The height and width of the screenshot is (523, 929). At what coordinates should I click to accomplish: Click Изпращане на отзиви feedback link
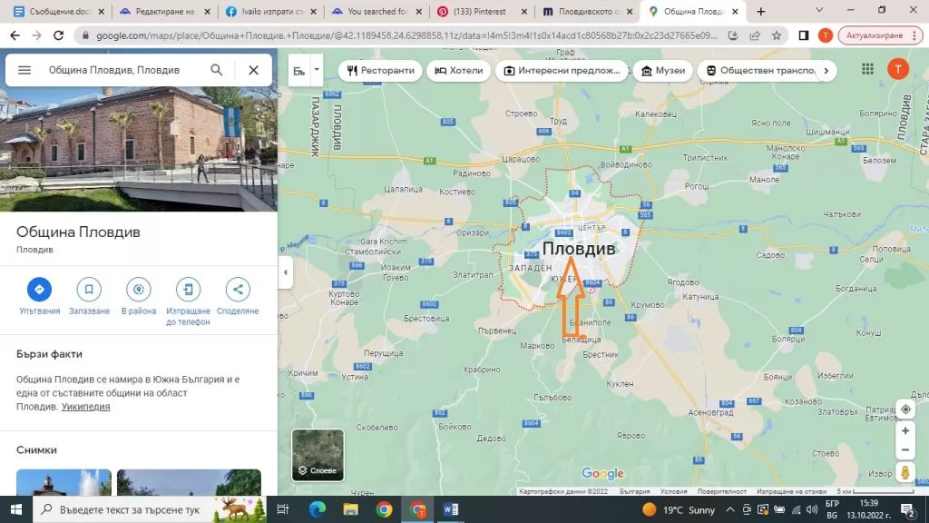791,491
